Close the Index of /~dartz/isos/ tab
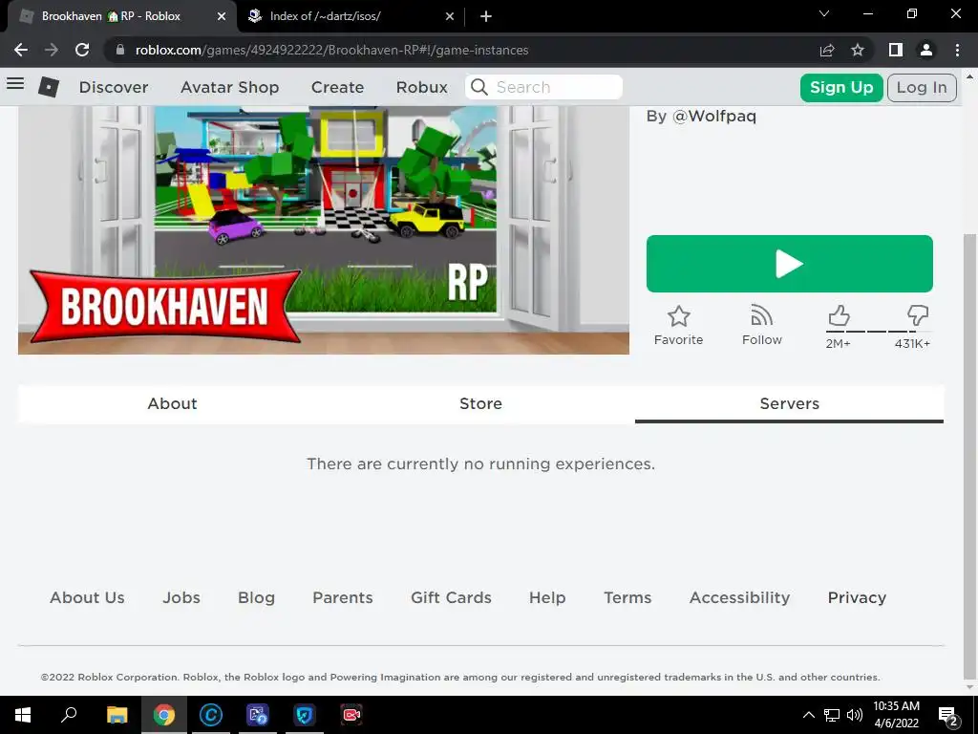The image size is (978, 734). (x=450, y=16)
